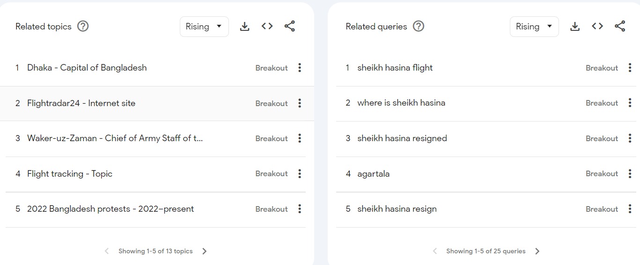Share the Related topics card
This screenshot has height=265, width=640.
(290, 27)
